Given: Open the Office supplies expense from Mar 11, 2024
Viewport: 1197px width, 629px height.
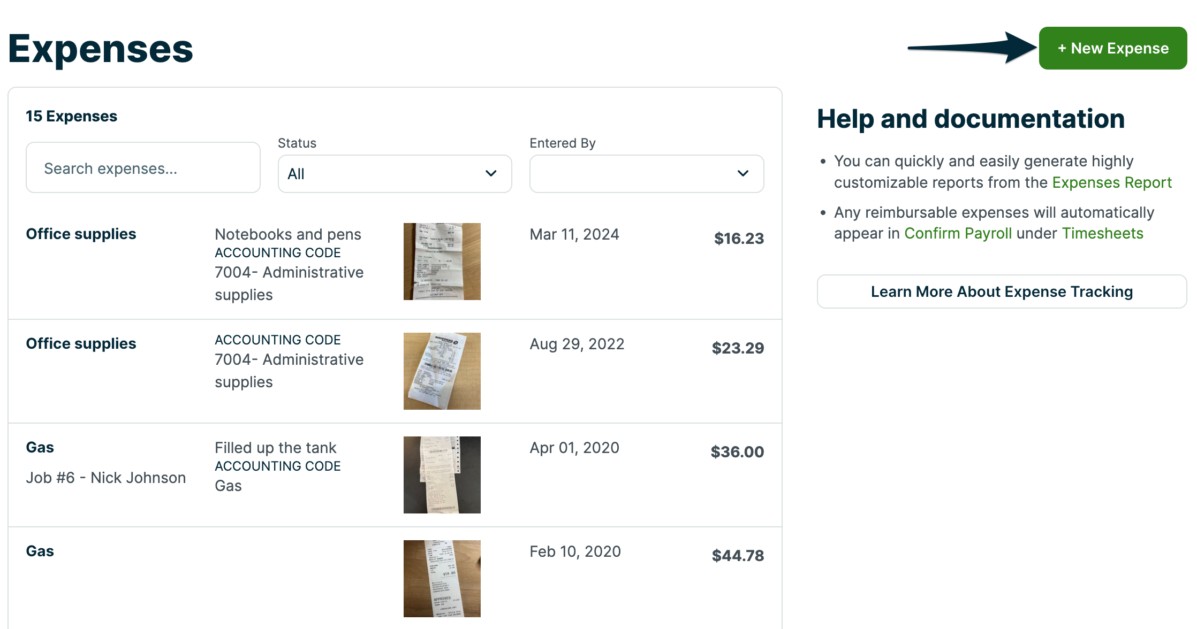Looking at the screenshot, I should [x=81, y=234].
